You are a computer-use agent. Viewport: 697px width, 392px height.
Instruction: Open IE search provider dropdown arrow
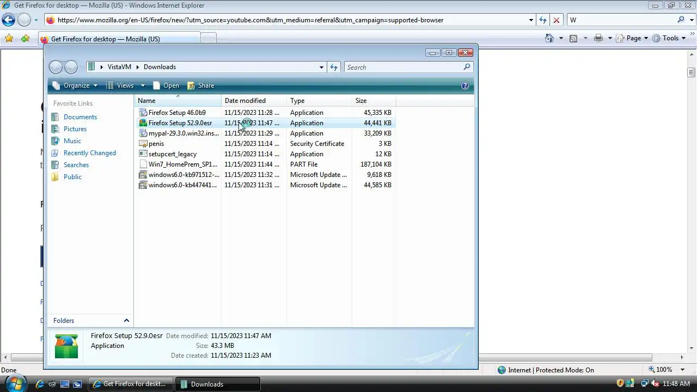pos(691,20)
